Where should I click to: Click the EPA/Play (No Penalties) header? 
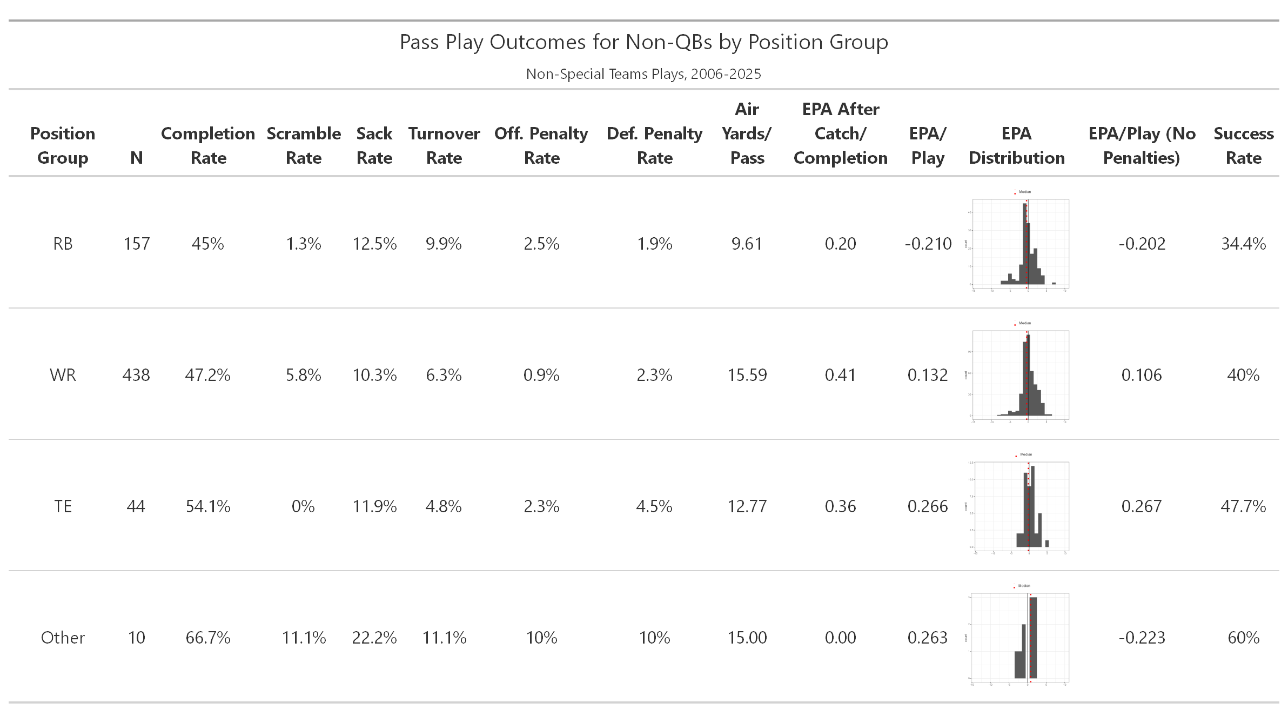coord(1142,145)
